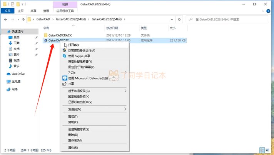Click the search box for GstarCAD.2022(64bit)
Viewport: 274px width, 155px height.
coord(227,19)
